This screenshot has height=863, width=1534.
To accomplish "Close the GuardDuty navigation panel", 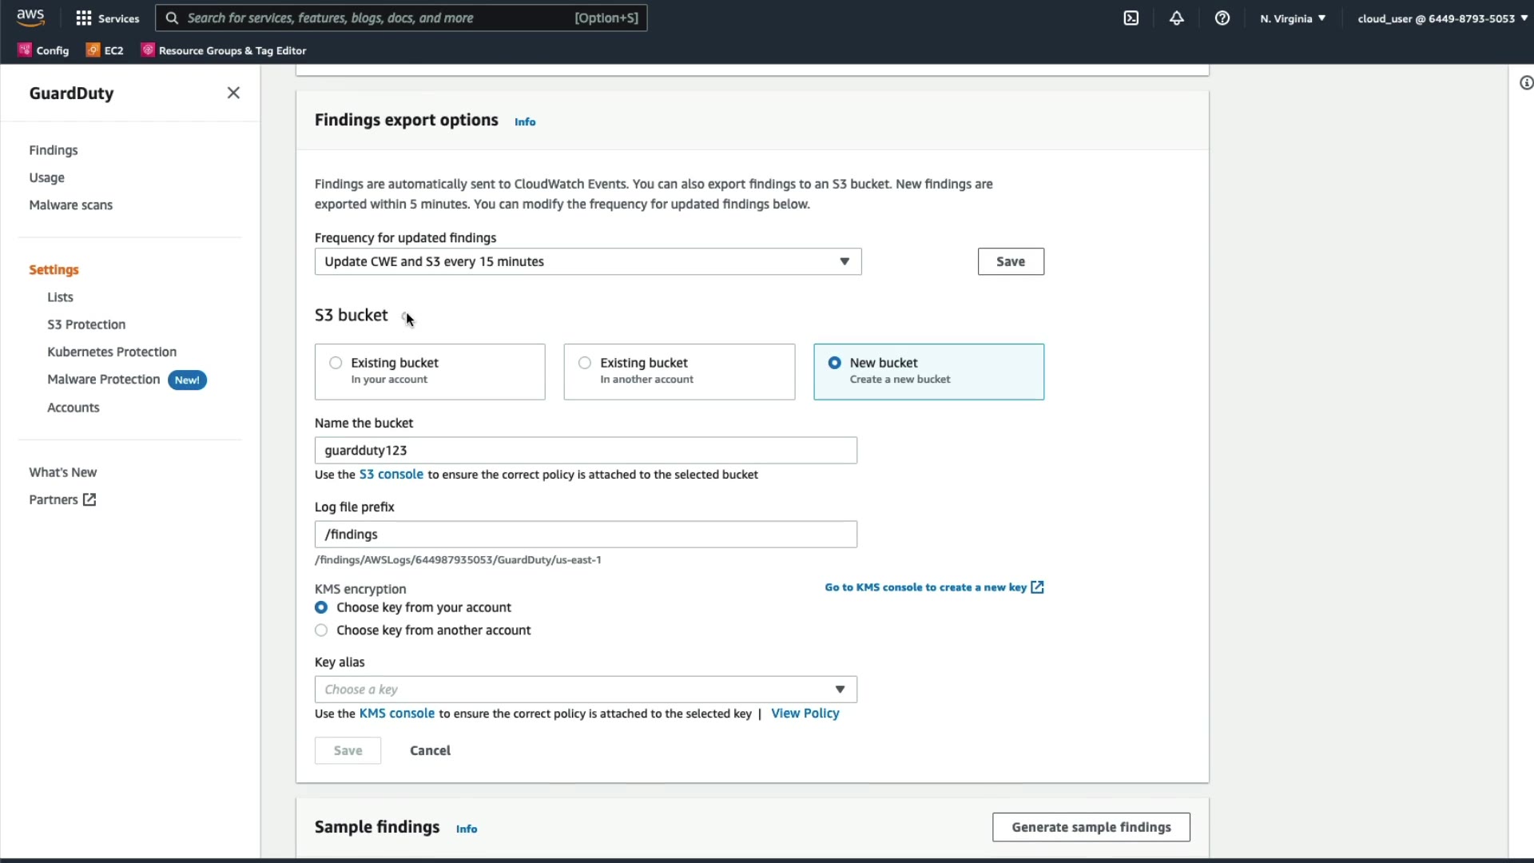I will tap(233, 93).
